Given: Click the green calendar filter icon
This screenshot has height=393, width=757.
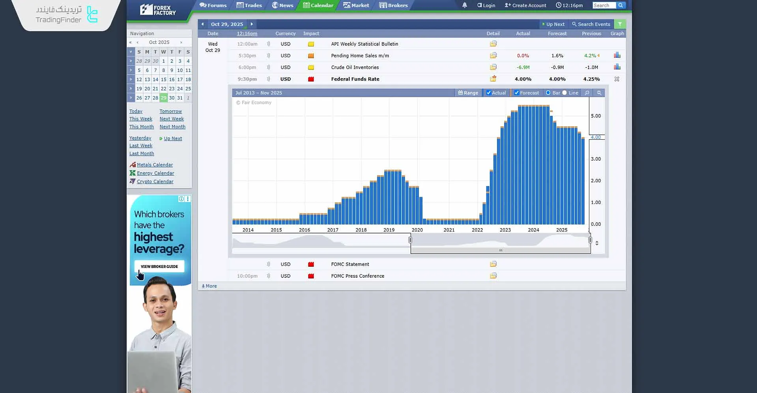Looking at the screenshot, I should [620, 24].
